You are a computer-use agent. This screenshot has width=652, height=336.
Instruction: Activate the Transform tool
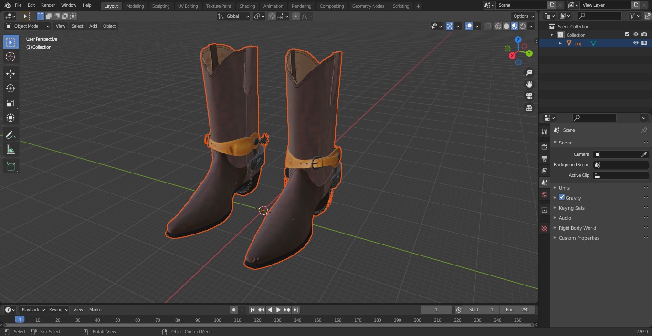[x=11, y=118]
